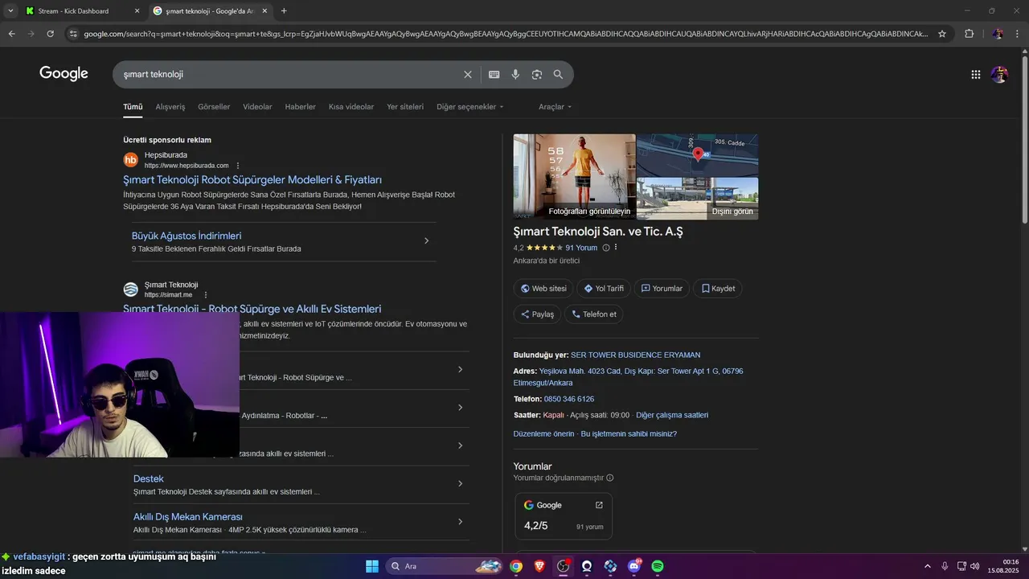Open Google Lens image search

click(537, 74)
